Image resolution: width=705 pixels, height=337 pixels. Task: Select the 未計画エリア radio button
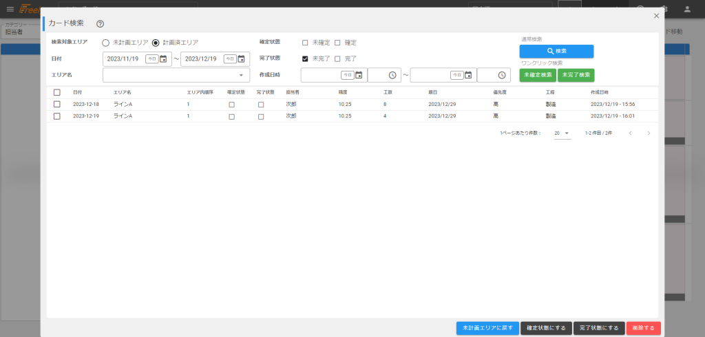pos(105,43)
